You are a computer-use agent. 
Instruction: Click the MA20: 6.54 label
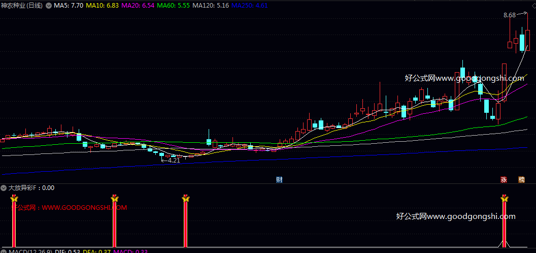138,6
